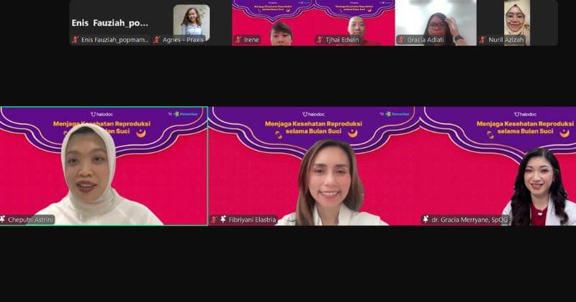Click the Fibriyani Elastria name label
Screen dimensions: 576x302
point(252,220)
